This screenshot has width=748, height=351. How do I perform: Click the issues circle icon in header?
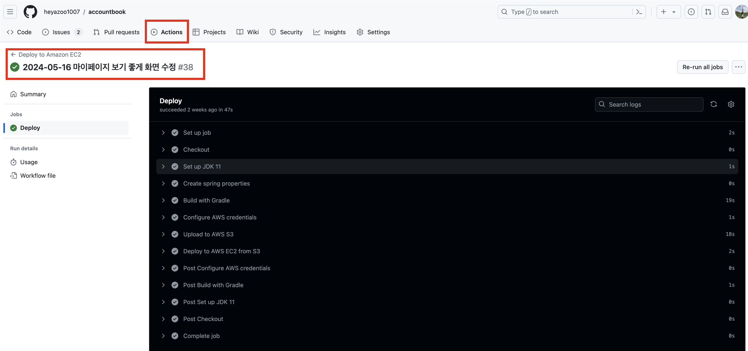(x=691, y=12)
